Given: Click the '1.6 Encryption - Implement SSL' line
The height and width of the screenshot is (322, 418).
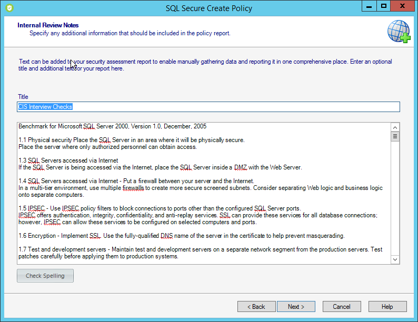Looking at the screenshot, I should point(182,236).
